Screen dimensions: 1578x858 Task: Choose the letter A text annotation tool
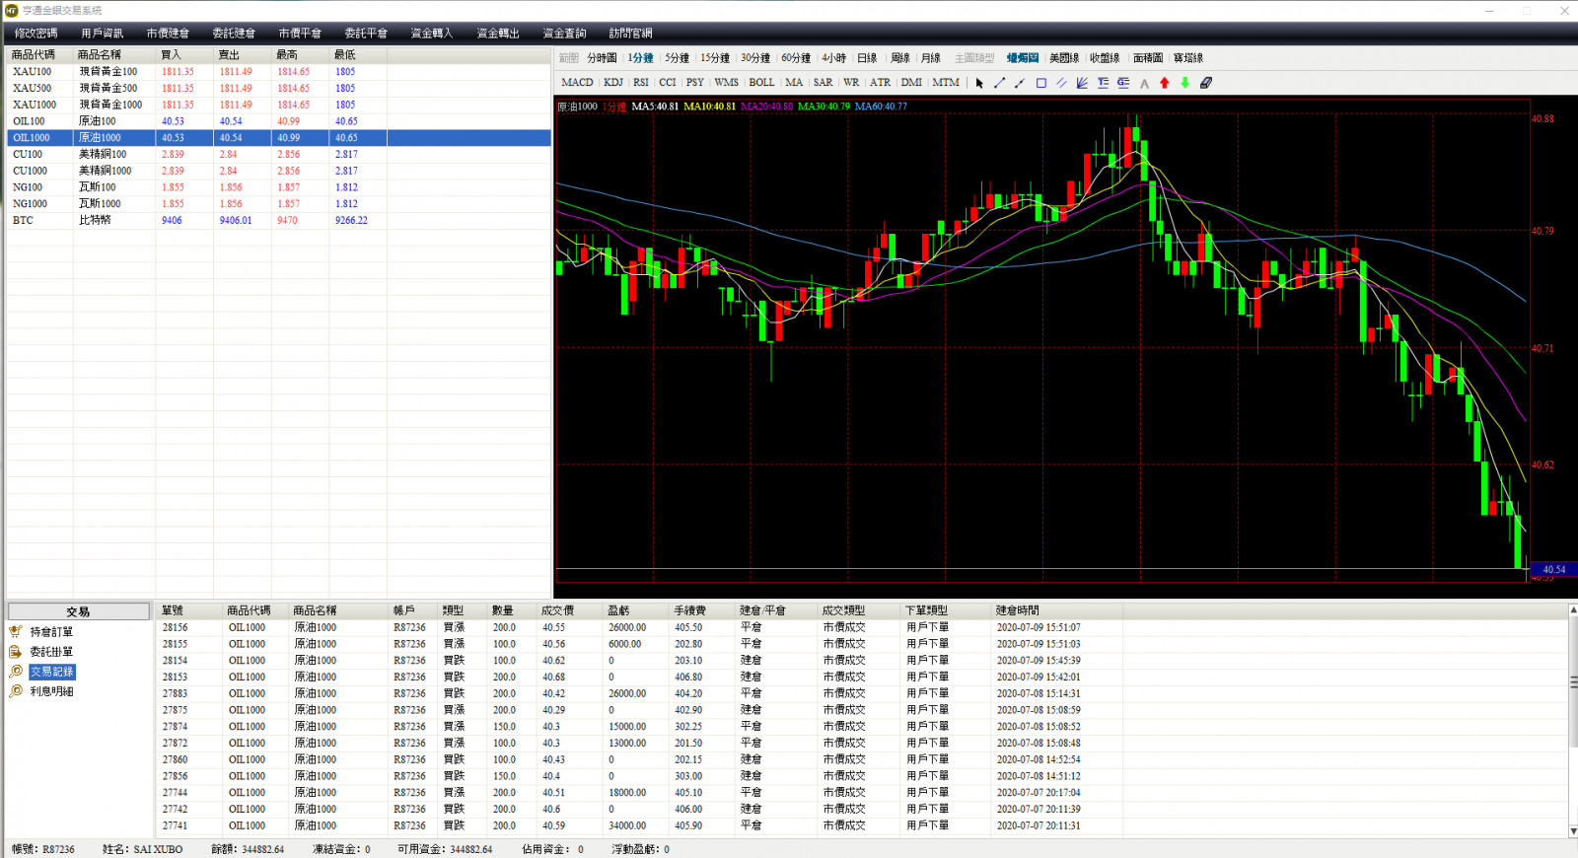point(1144,83)
